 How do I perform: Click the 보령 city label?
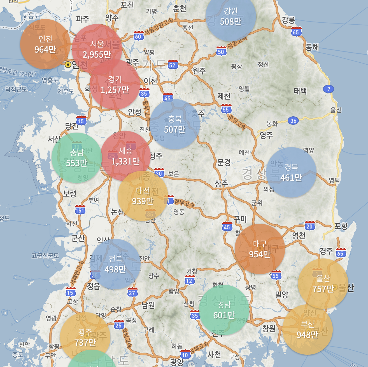point(70,193)
